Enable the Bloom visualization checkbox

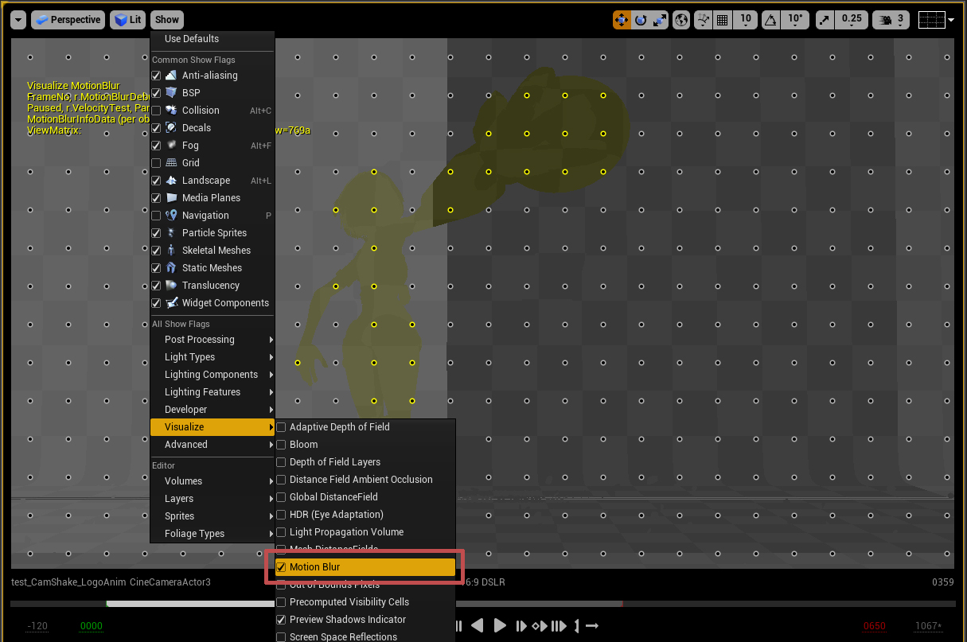[x=281, y=445]
